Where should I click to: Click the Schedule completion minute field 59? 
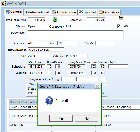[102, 67]
